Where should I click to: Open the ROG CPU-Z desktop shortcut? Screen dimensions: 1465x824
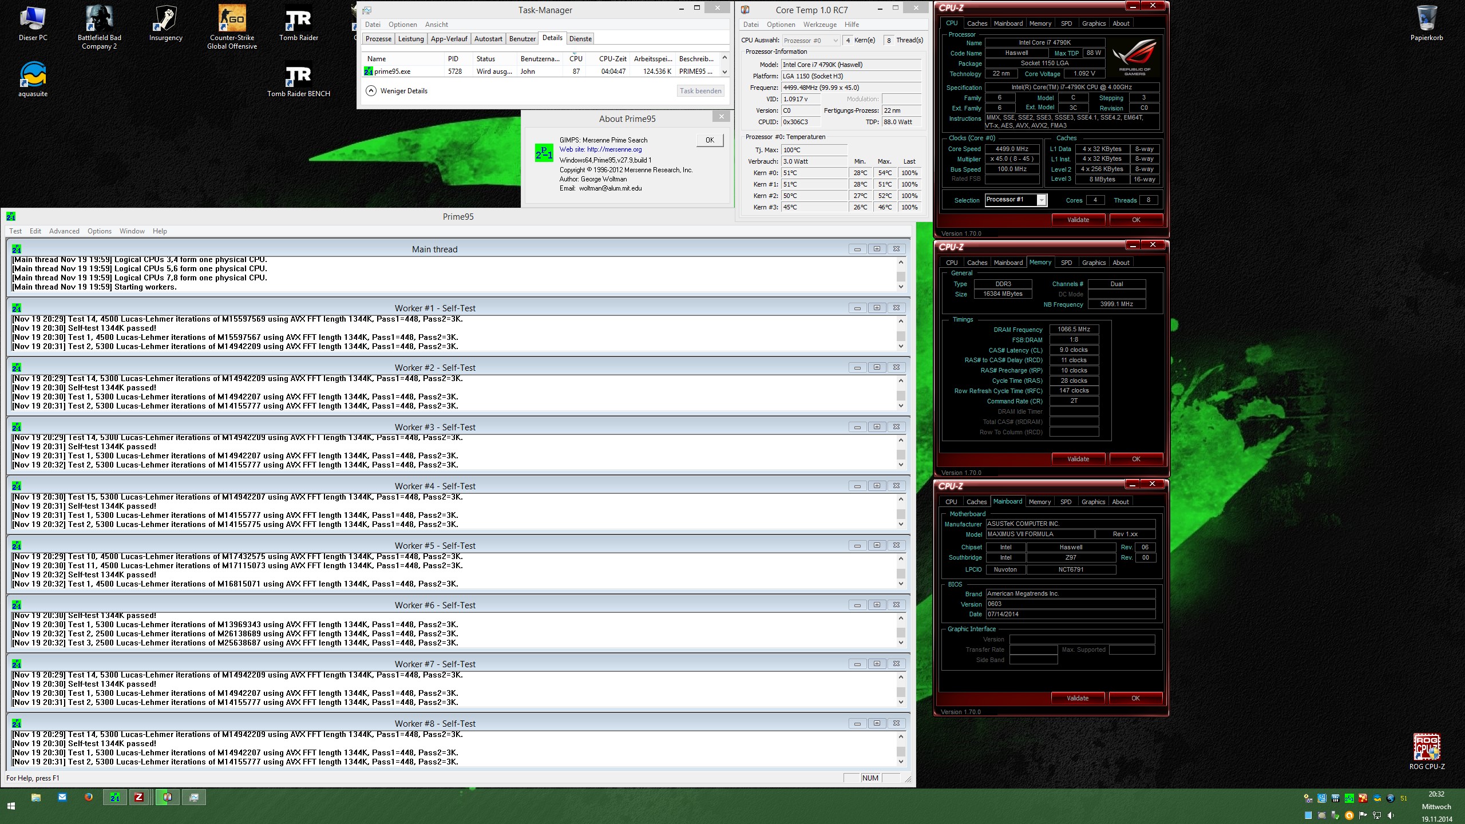[1426, 751]
